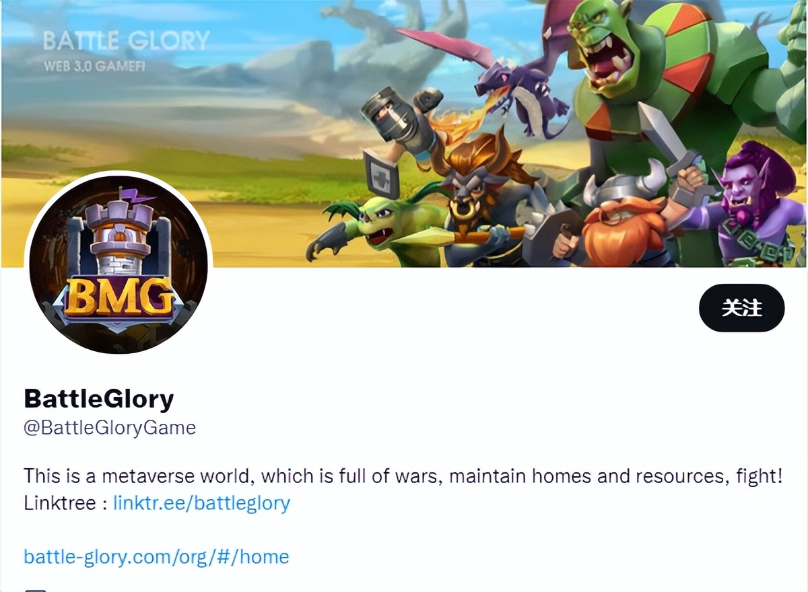Image resolution: width=808 pixels, height=592 pixels.
Task: Open the linktr.ee/battleglory link
Action: pyautogui.click(x=201, y=503)
